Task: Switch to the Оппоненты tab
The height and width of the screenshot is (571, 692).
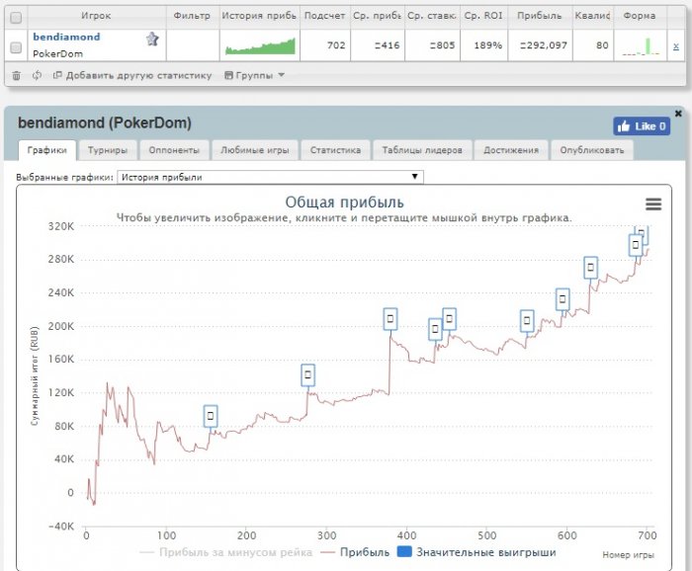Action: click(x=174, y=150)
